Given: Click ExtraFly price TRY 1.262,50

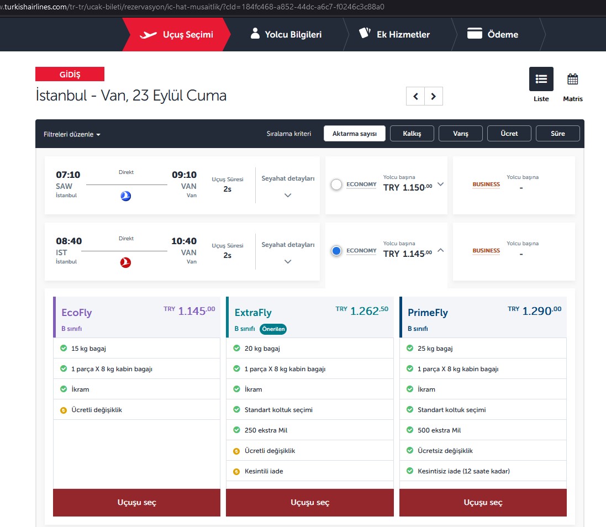Looking at the screenshot, I should (x=362, y=310).
